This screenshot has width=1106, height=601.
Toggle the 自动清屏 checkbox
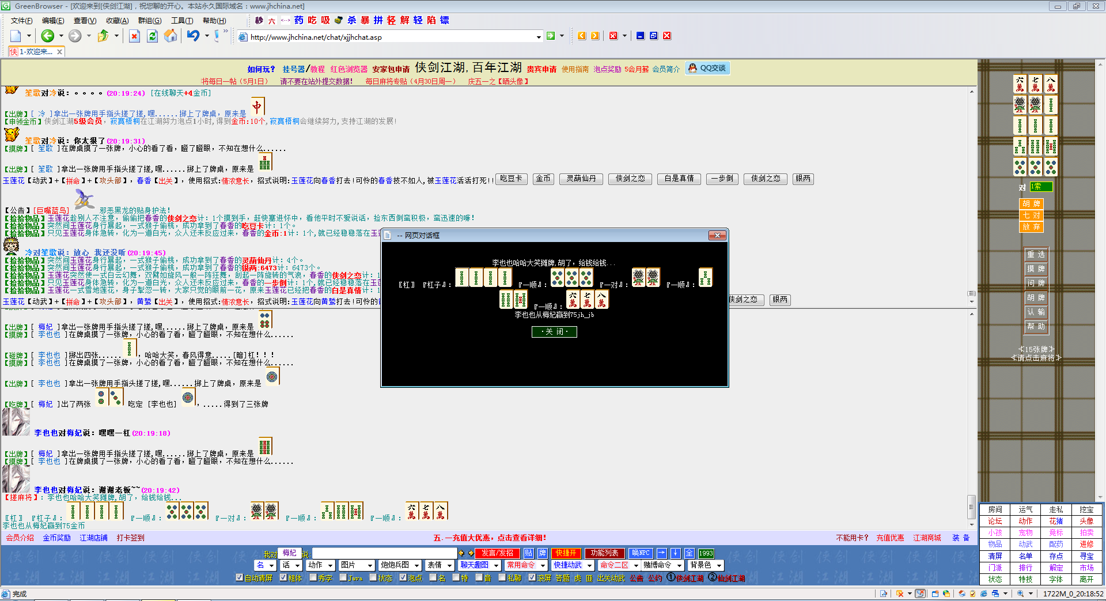coord(240,577)
